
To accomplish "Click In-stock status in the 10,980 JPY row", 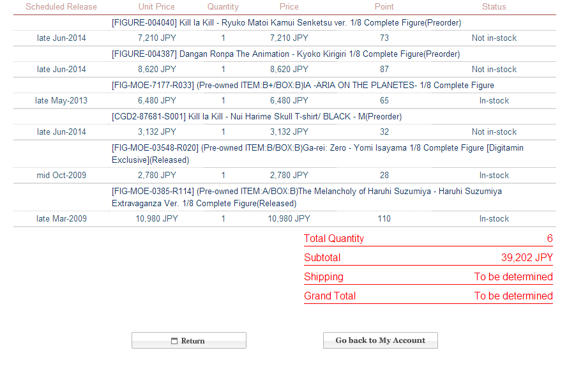I will click(x=494, y=218).
